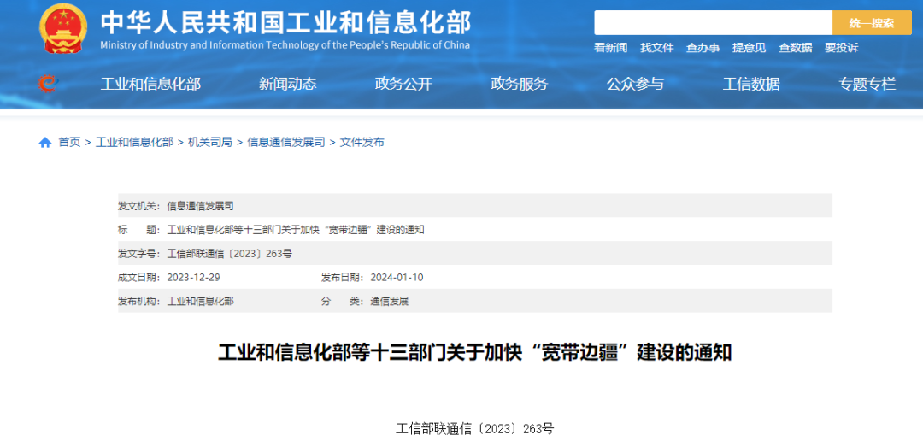Image resolution: width=923 pixels, height=441 pixels.
Task: Select the 政务公开 navigation menu
Action: coord(403,84)
